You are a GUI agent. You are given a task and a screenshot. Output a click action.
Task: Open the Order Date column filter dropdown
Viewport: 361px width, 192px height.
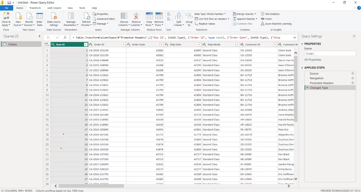tap(161, 45)
